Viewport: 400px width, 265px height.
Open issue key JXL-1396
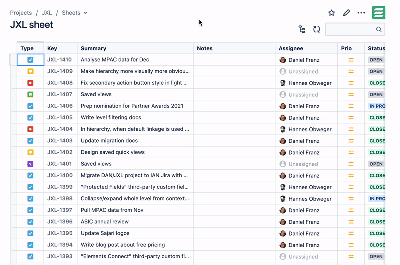pos(60,222)
